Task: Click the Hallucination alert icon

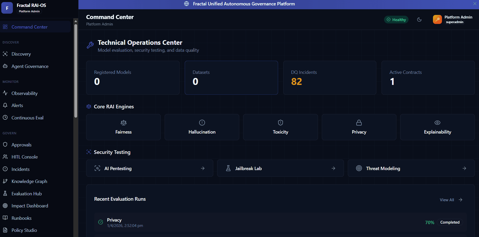Action: (202, 123)
